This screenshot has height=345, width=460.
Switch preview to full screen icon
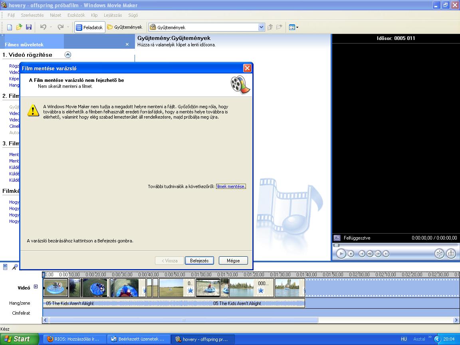point(337,238)
